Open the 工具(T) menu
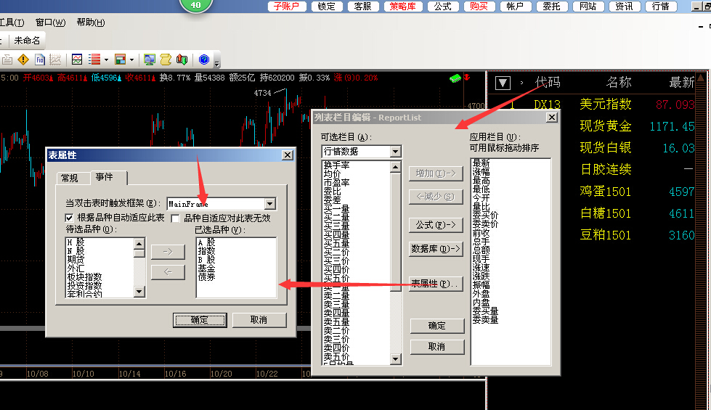Image resolution: width=711 pixels, height=410 pixels. 12,22
